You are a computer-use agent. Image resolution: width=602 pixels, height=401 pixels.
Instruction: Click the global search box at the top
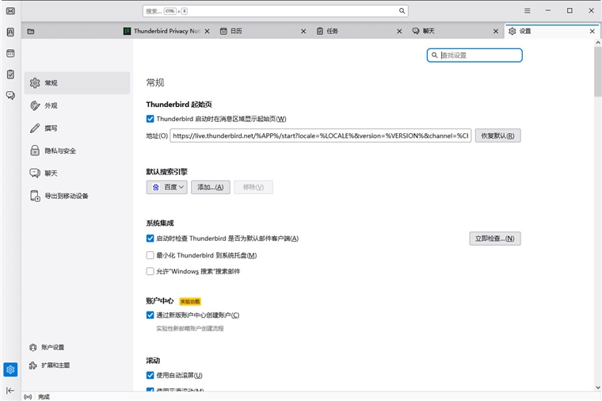click(276, 11)
